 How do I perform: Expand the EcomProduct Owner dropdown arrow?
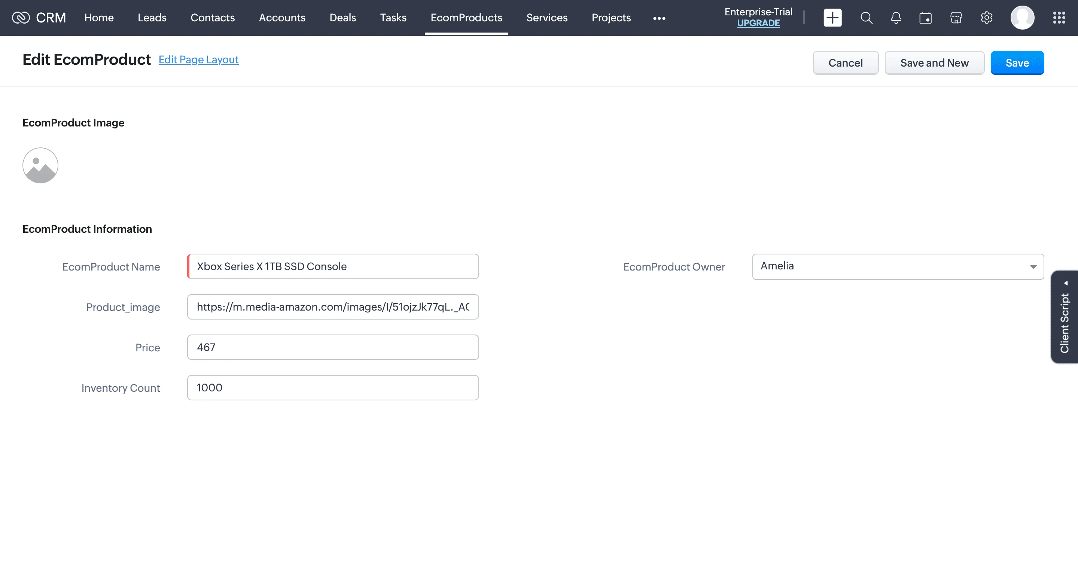tap(1033, 267)
